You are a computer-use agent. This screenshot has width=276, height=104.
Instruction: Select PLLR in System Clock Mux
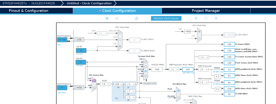pos(146,76)
